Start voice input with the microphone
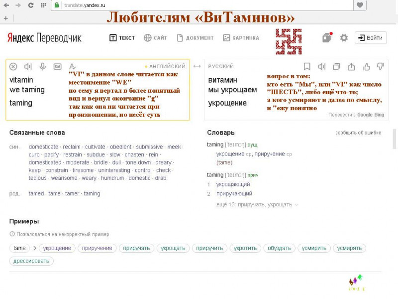Viewport: 398px width, 299px height. (x=43, y=66)
